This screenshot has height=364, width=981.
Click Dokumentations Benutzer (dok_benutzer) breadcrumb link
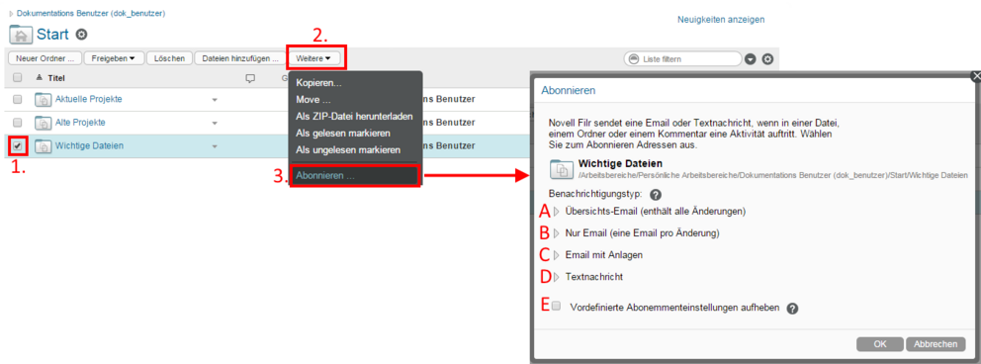(91, 13)
